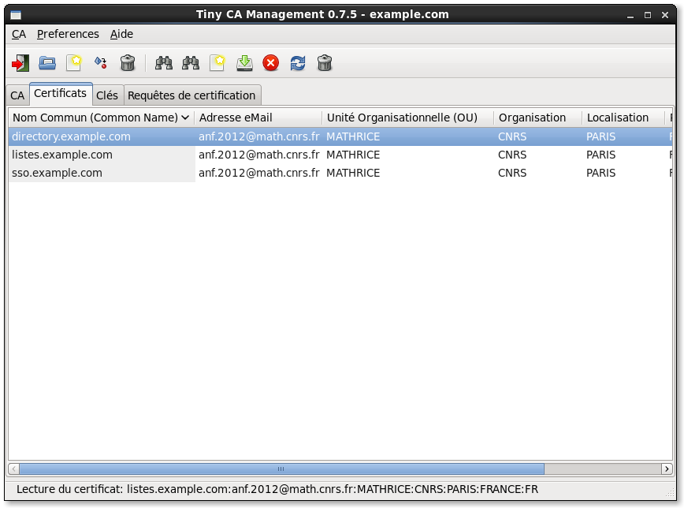The image size is (684, 508).
Task: Switch to the Requêtes de certification tab
Action: coord(191,95)
